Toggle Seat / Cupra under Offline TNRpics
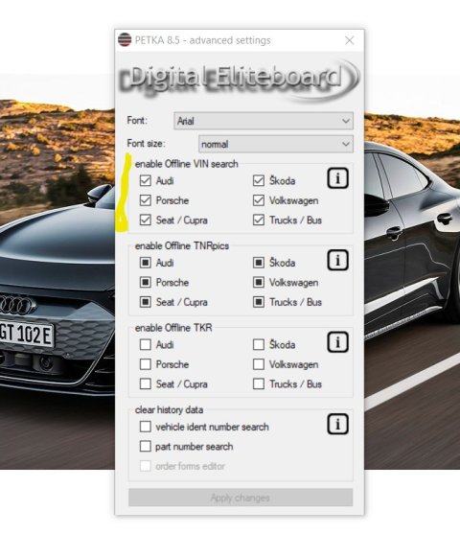This screenshot has width=460, height=534. tap(146, 302)
